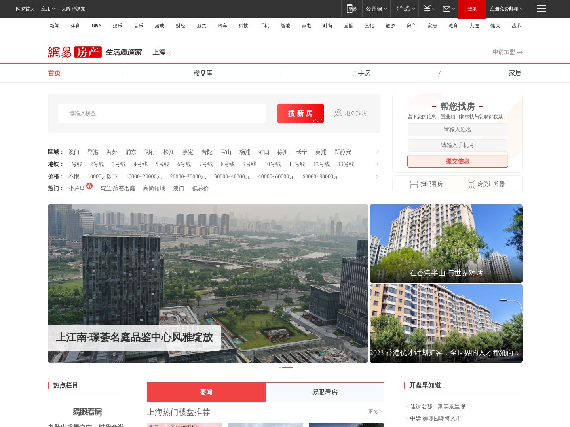Switch to the 要闻 tab

tap(206, 392)
